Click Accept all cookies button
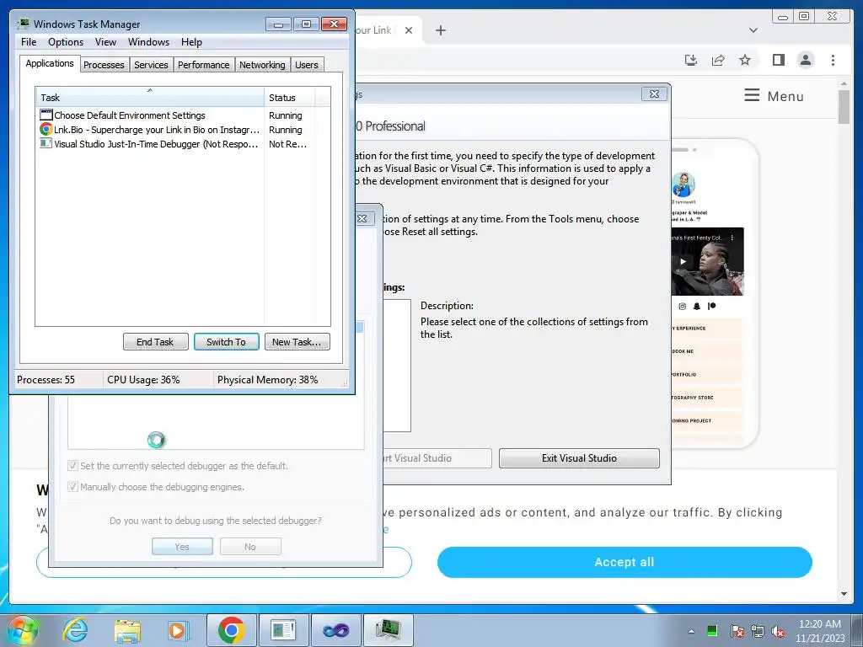Image resolution: width=863 pixels, height=647 pixels. point(624,562)
